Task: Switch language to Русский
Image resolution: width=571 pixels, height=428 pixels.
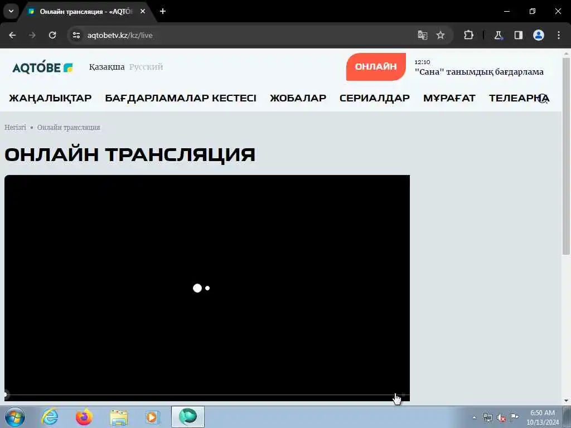Action: pos(146,67)
